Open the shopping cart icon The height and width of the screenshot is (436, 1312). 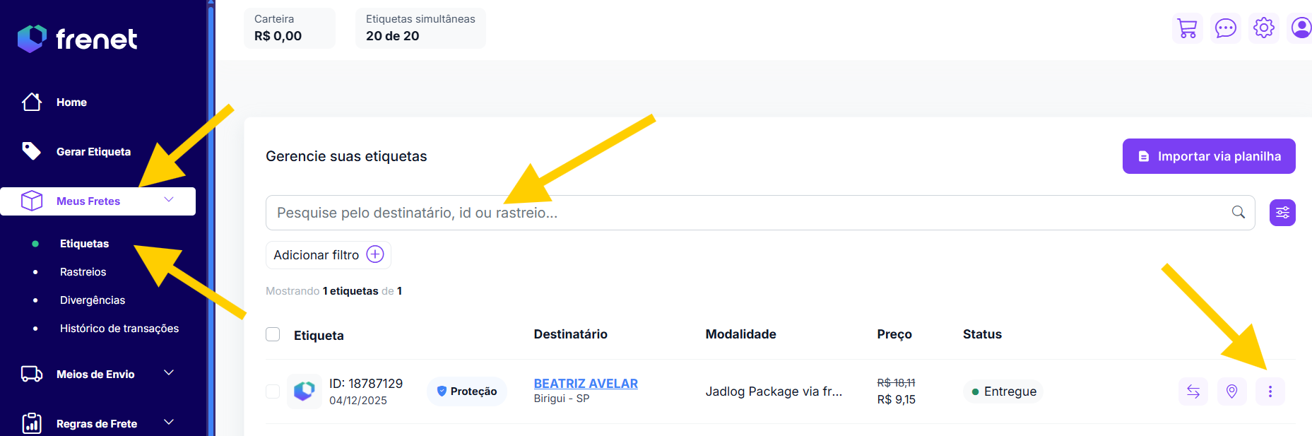click(x=1188, y=28)
